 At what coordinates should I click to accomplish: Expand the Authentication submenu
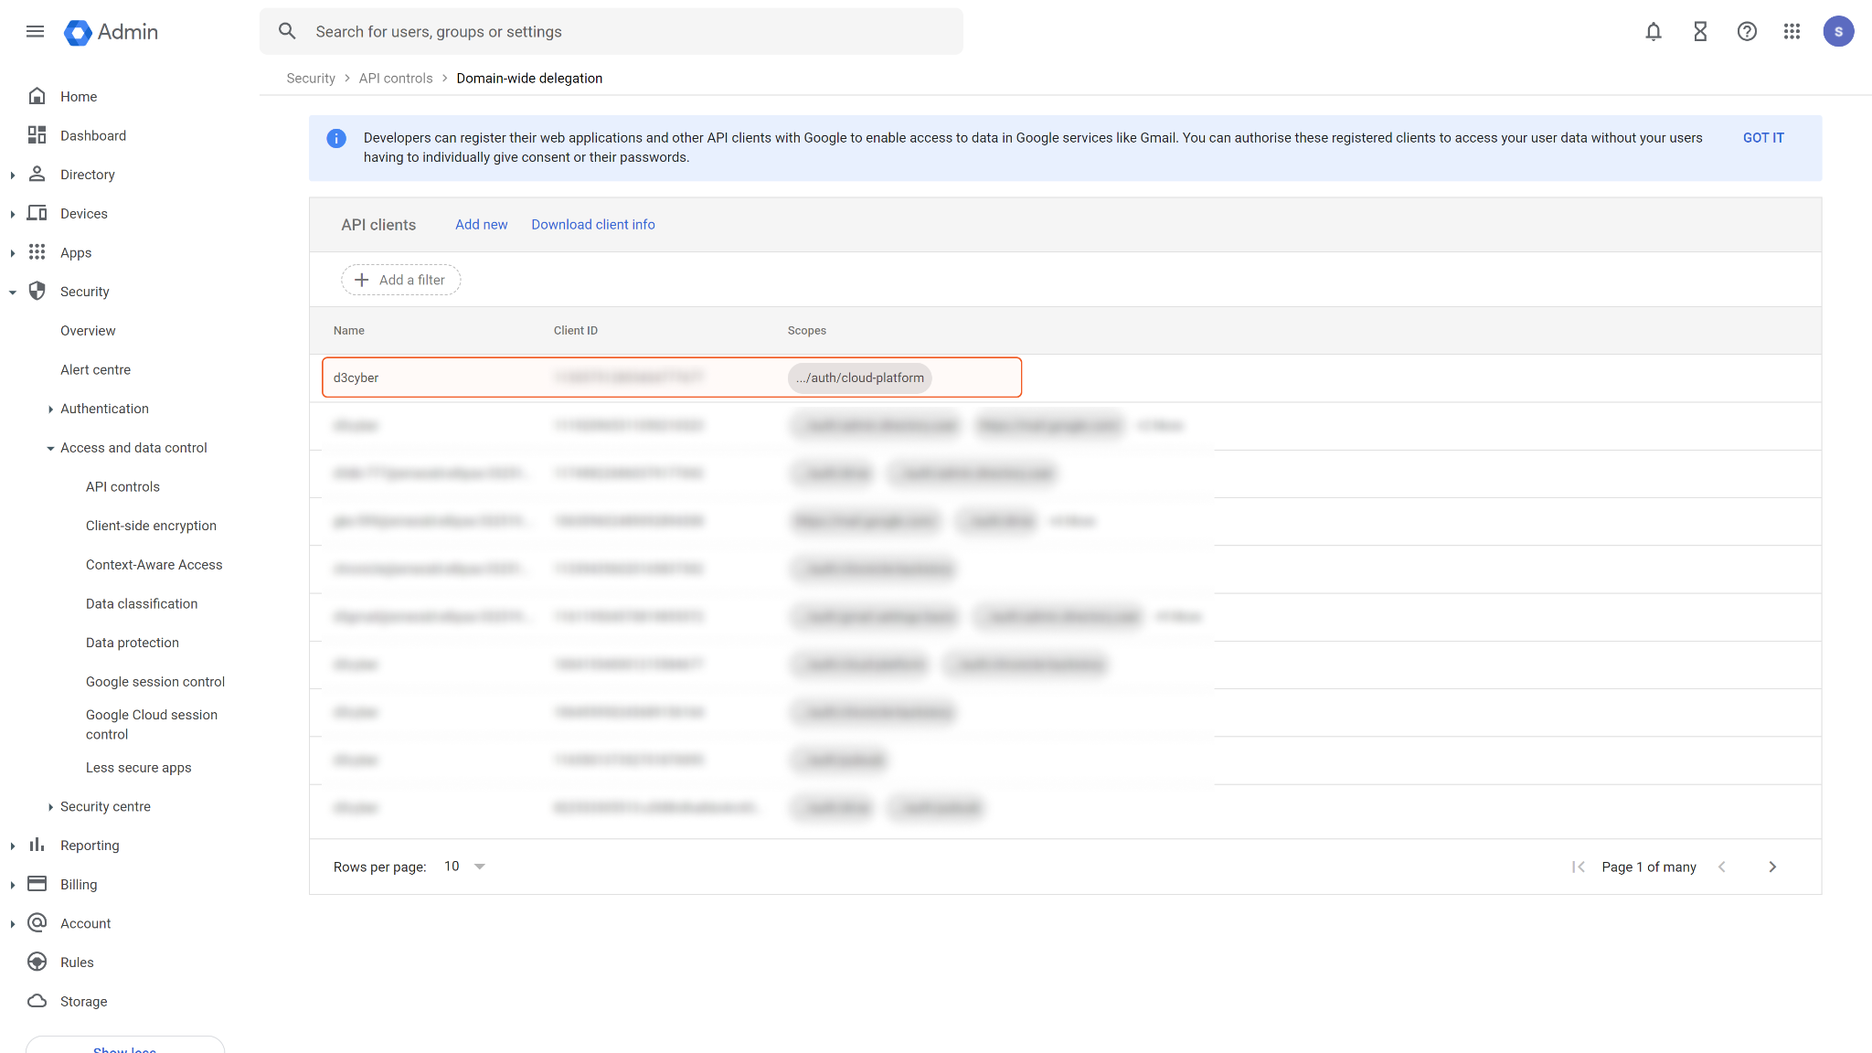click(x=50, y=409)
